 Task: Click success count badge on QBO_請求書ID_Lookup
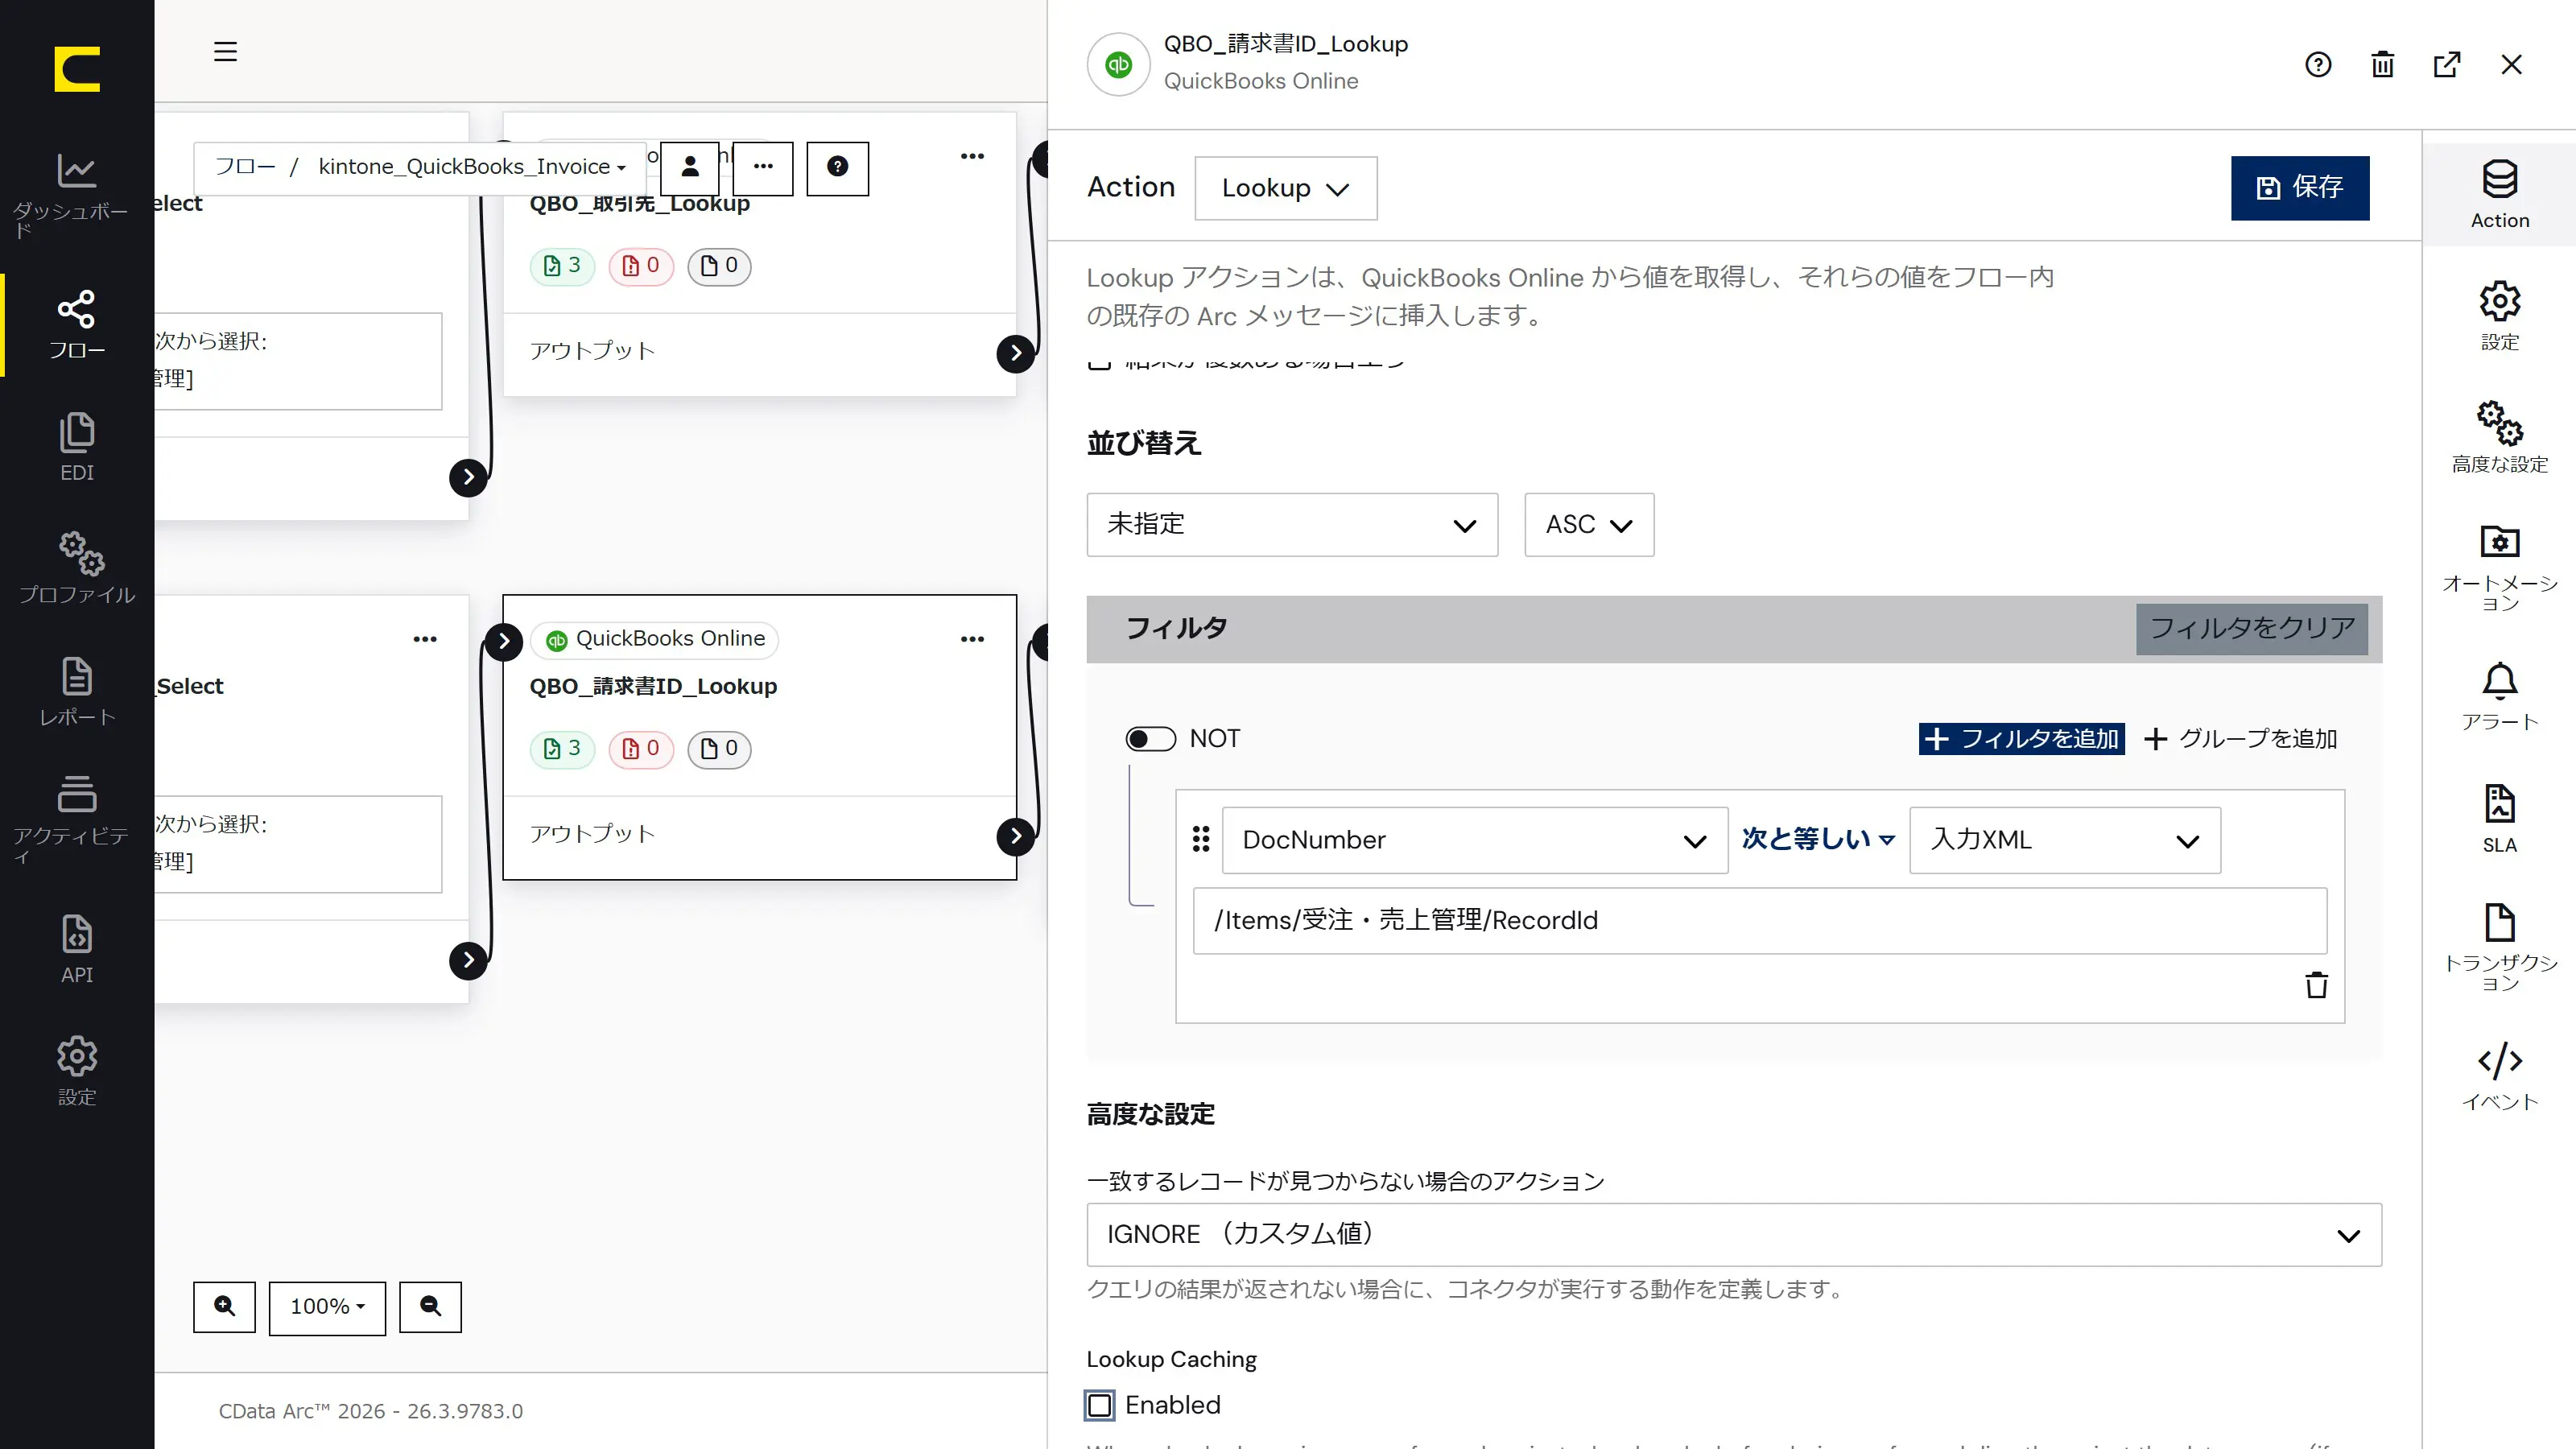pyautogui.click(x=562, y=749)
